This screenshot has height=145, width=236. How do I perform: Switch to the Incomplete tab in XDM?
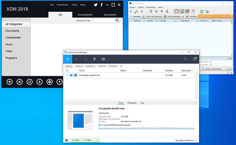[x=85, y=15]
